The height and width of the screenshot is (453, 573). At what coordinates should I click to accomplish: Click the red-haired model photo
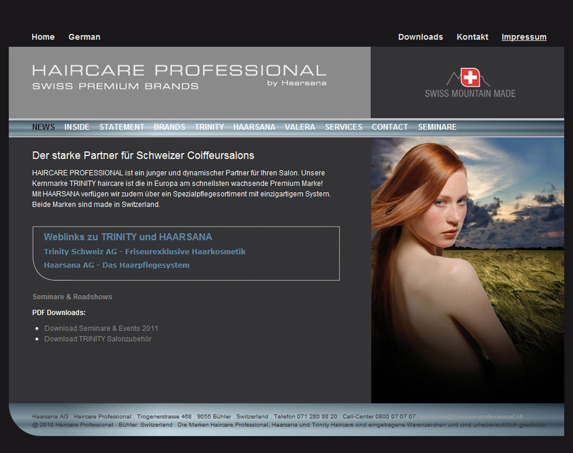point(468,270)
